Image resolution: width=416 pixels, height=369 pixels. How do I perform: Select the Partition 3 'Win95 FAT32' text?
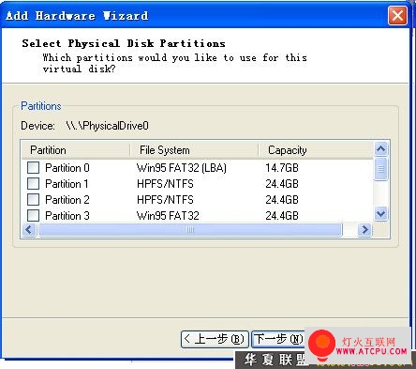[x=168, y=216]
